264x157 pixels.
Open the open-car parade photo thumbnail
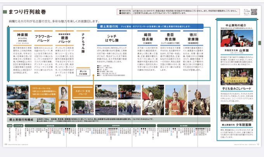(18, 92)
